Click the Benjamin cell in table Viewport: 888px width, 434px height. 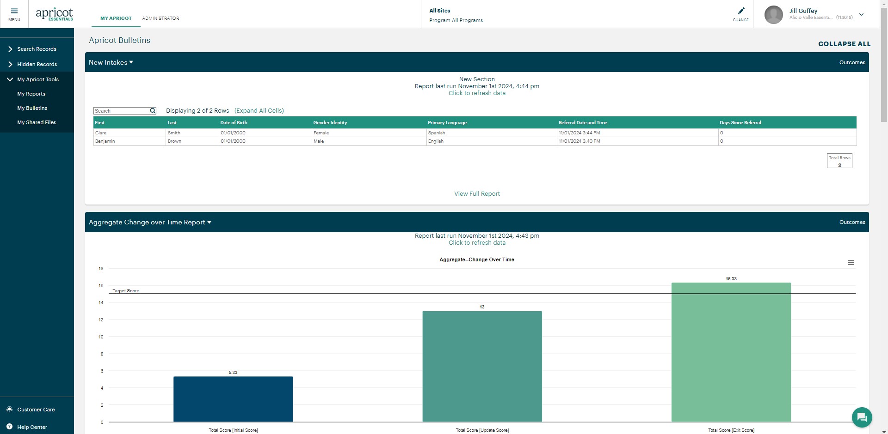click(129, 141)
